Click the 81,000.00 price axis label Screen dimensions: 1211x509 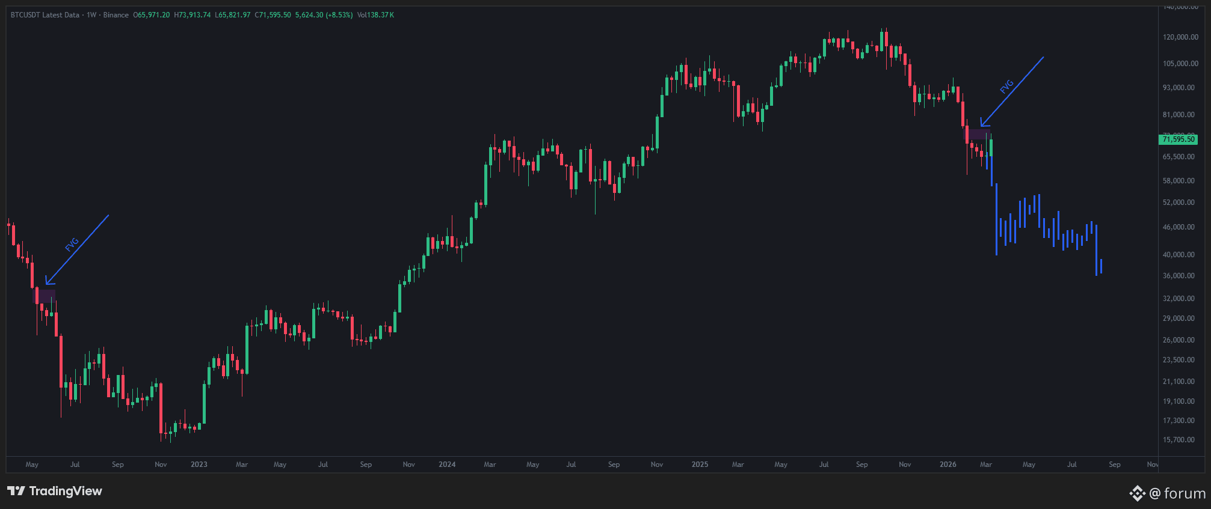[x=1179, y=115]
